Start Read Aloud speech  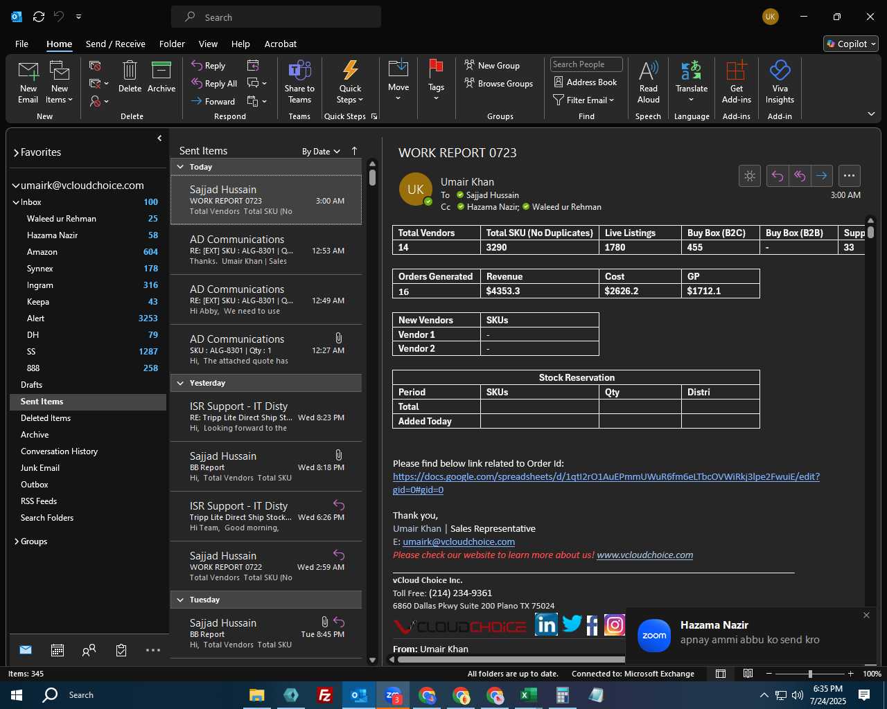point(649,82)
